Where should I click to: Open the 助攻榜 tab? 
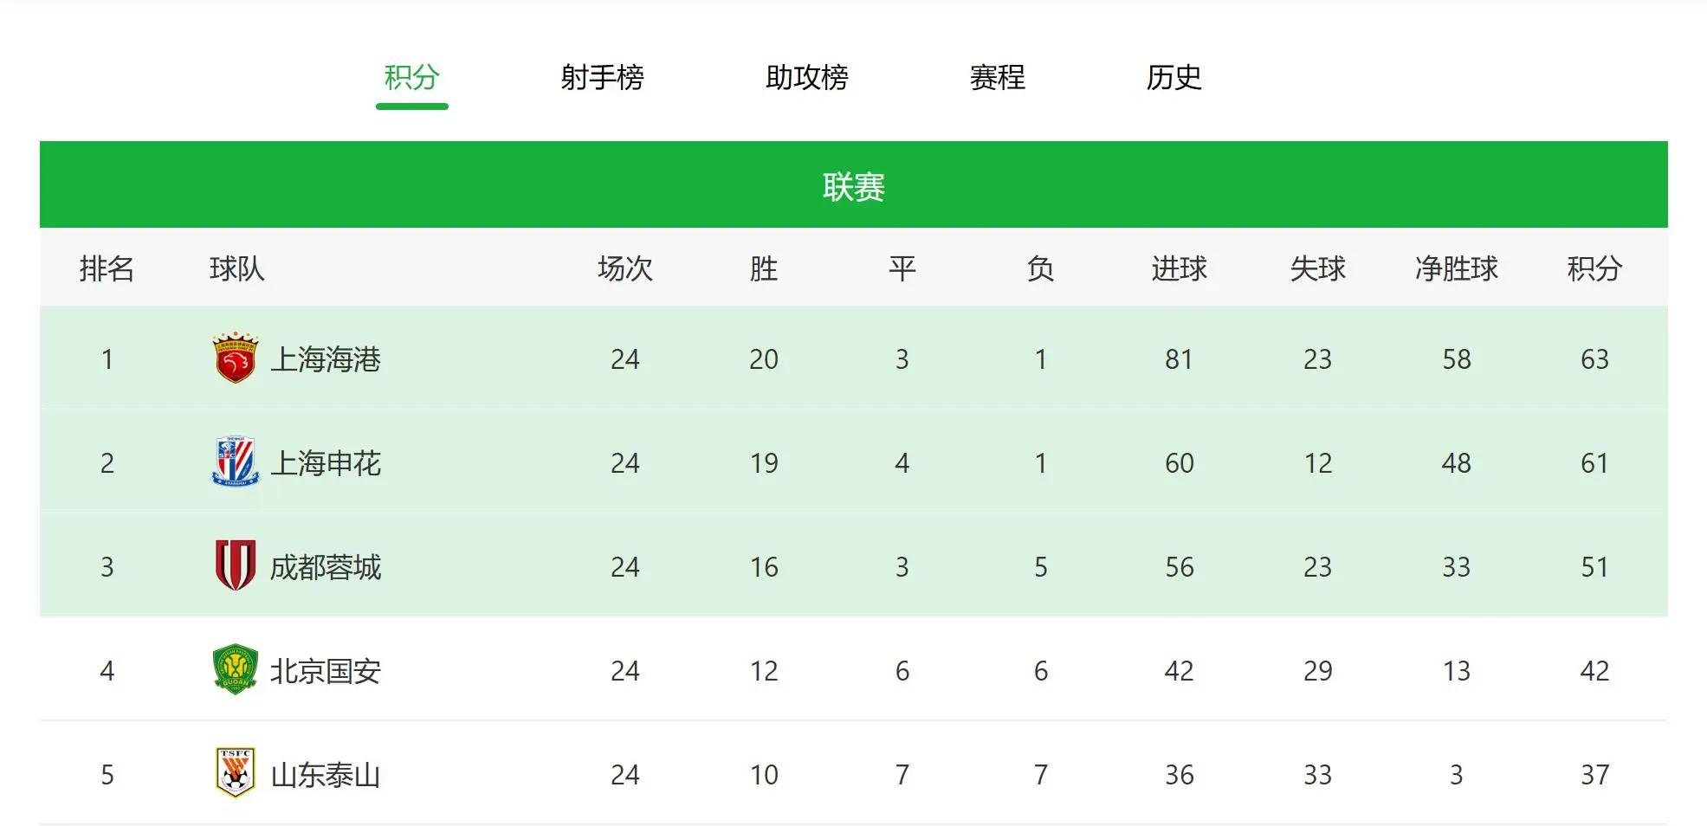pos(807,78)
